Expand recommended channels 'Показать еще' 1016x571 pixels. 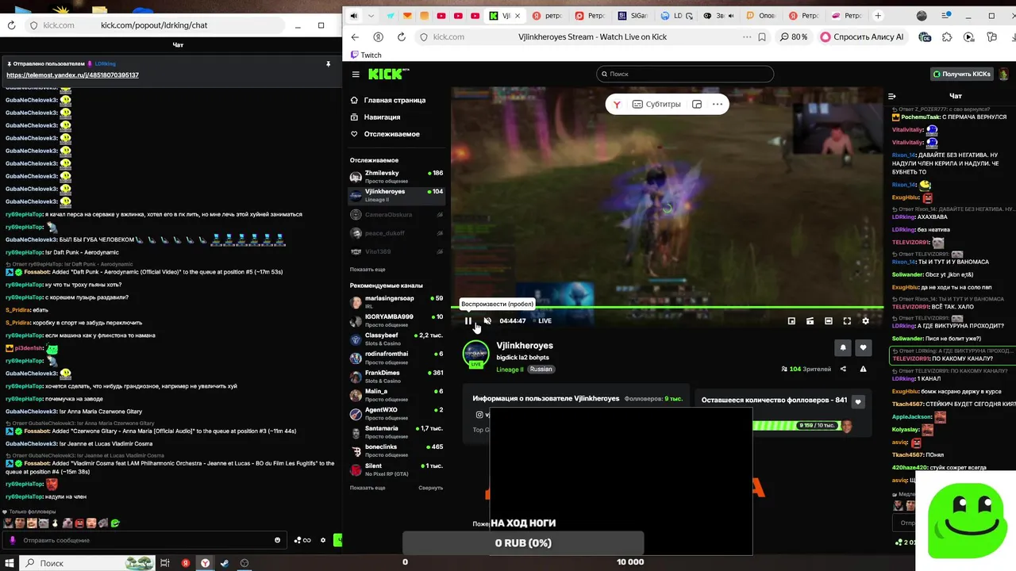(368, 488)
